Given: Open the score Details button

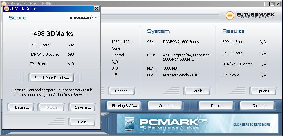Looking at the screenshot, I should tap(22, 107).
